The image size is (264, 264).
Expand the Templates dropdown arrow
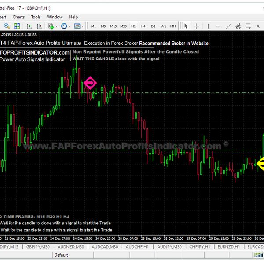(83, 26)
